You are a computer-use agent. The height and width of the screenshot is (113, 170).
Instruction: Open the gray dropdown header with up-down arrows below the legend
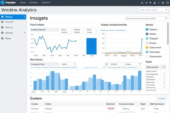(156, 67)
